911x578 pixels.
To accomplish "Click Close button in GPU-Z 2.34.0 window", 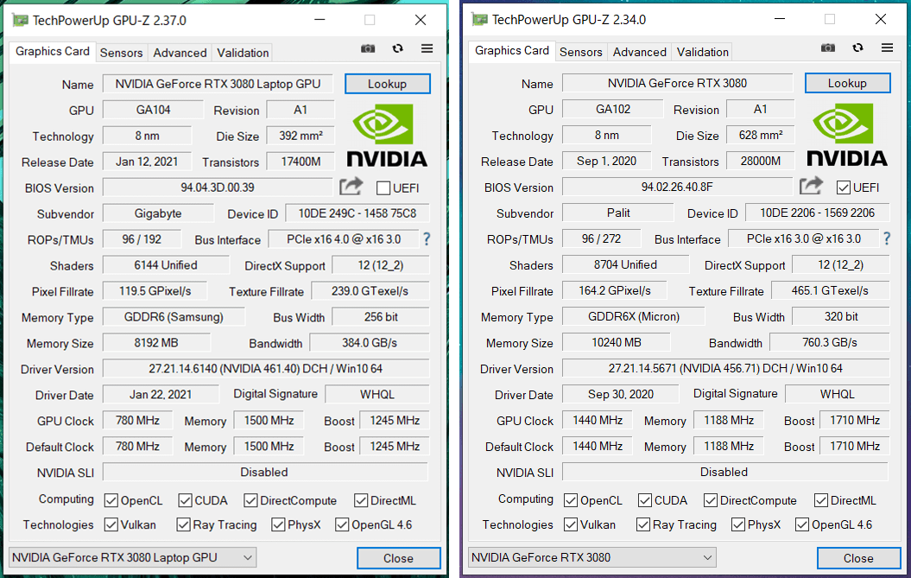I will click(x=858, y=558).
